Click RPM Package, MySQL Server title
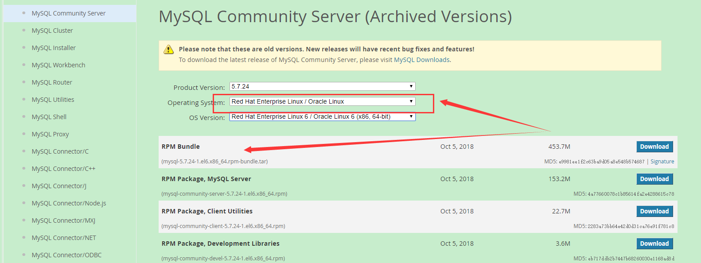 point(206,179)
